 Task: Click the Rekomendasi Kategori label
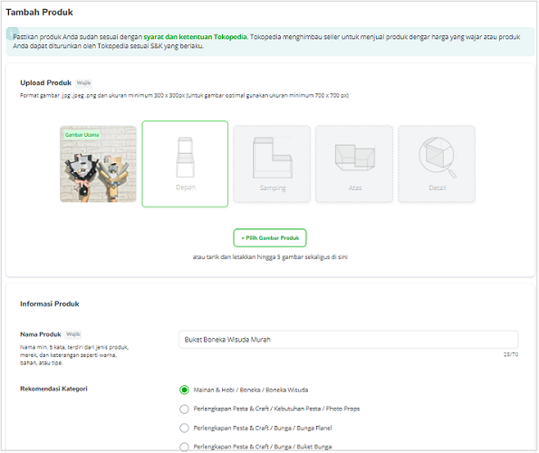point(53,389)
